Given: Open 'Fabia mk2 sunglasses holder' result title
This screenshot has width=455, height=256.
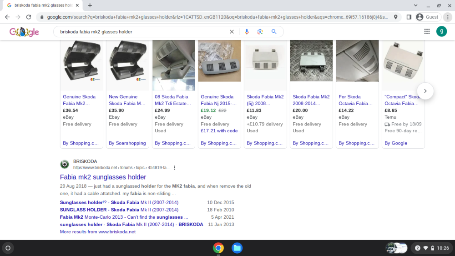Looking at the screenshot, I should point(103,177).
